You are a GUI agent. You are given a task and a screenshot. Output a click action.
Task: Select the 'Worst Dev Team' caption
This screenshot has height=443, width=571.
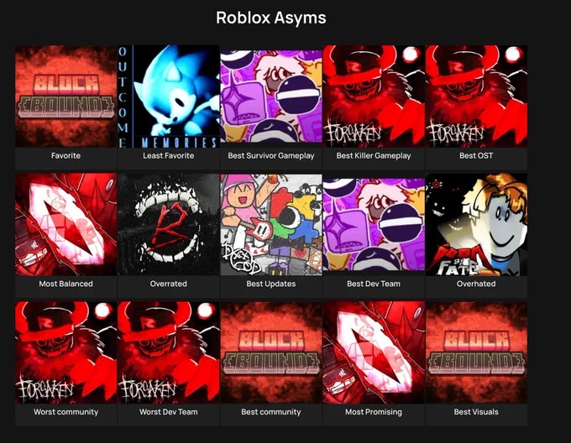pyautogui.click(x=169, y=412)
